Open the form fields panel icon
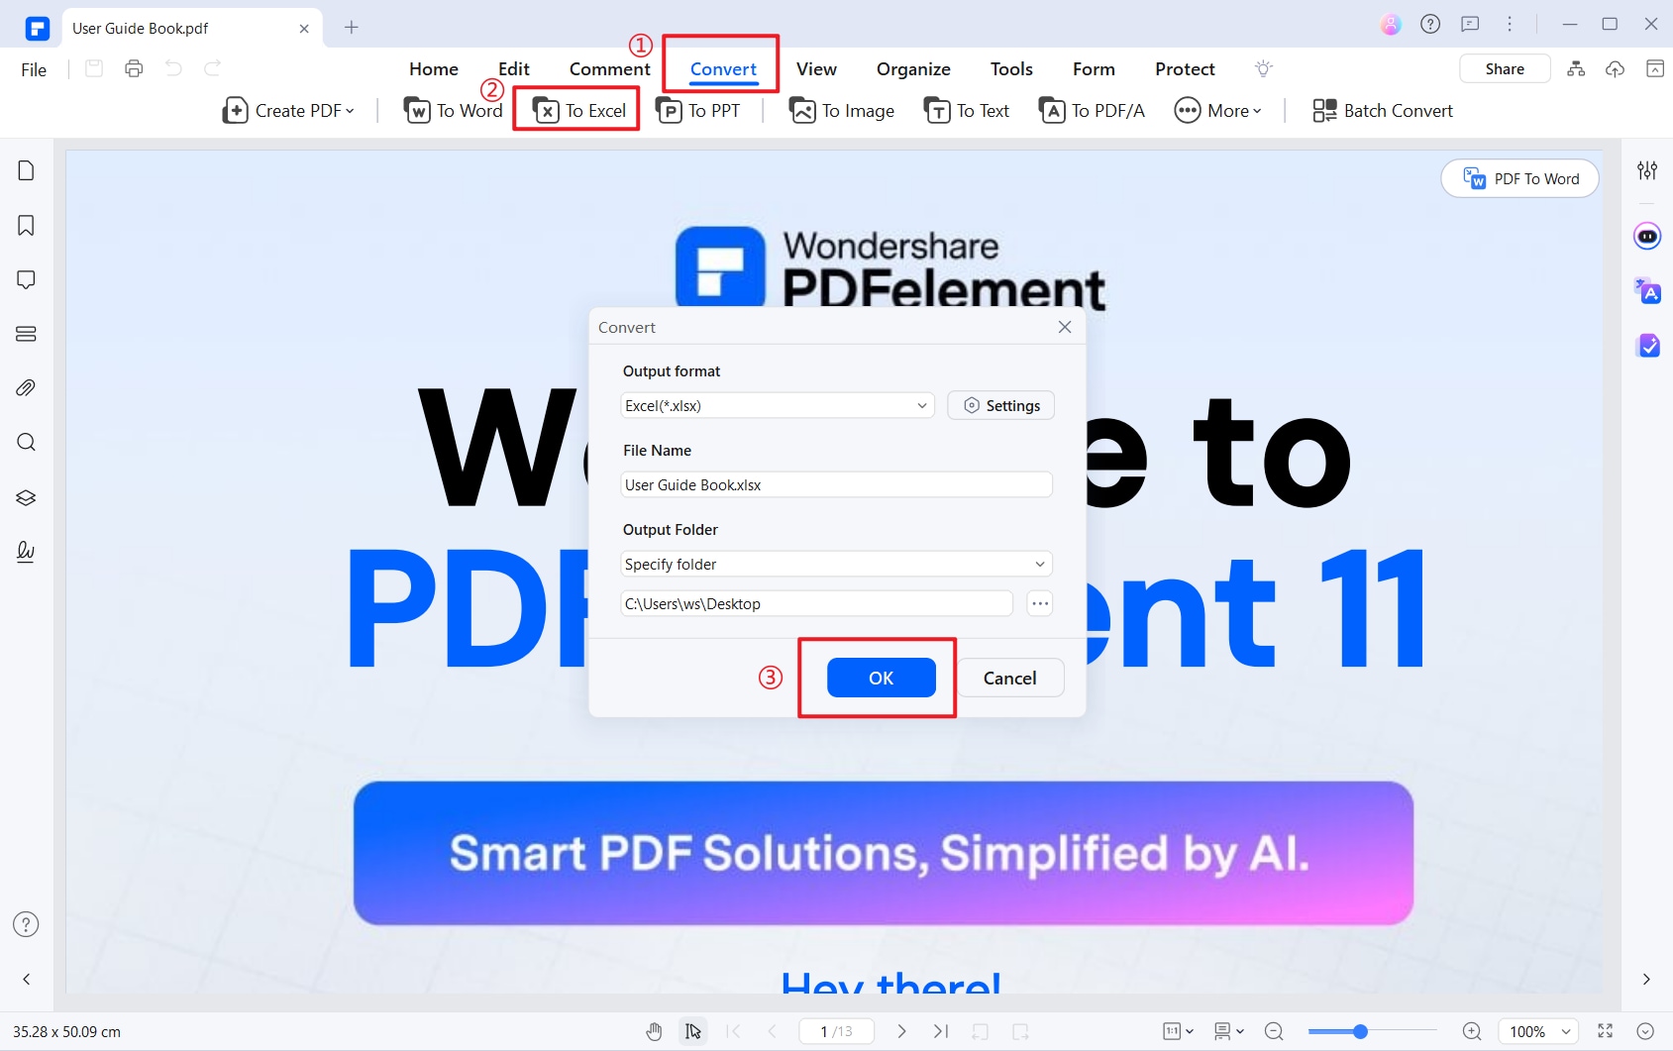 click(26, 334)
